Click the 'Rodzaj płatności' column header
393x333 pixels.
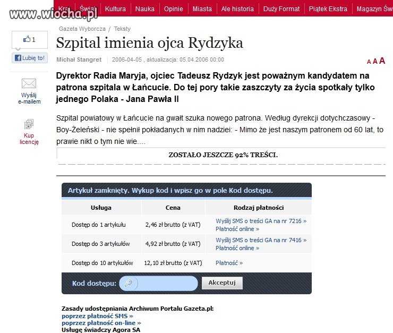point(259,208)
